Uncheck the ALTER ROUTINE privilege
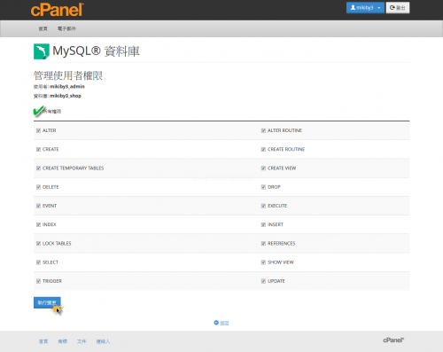 (x=263, y=130)
